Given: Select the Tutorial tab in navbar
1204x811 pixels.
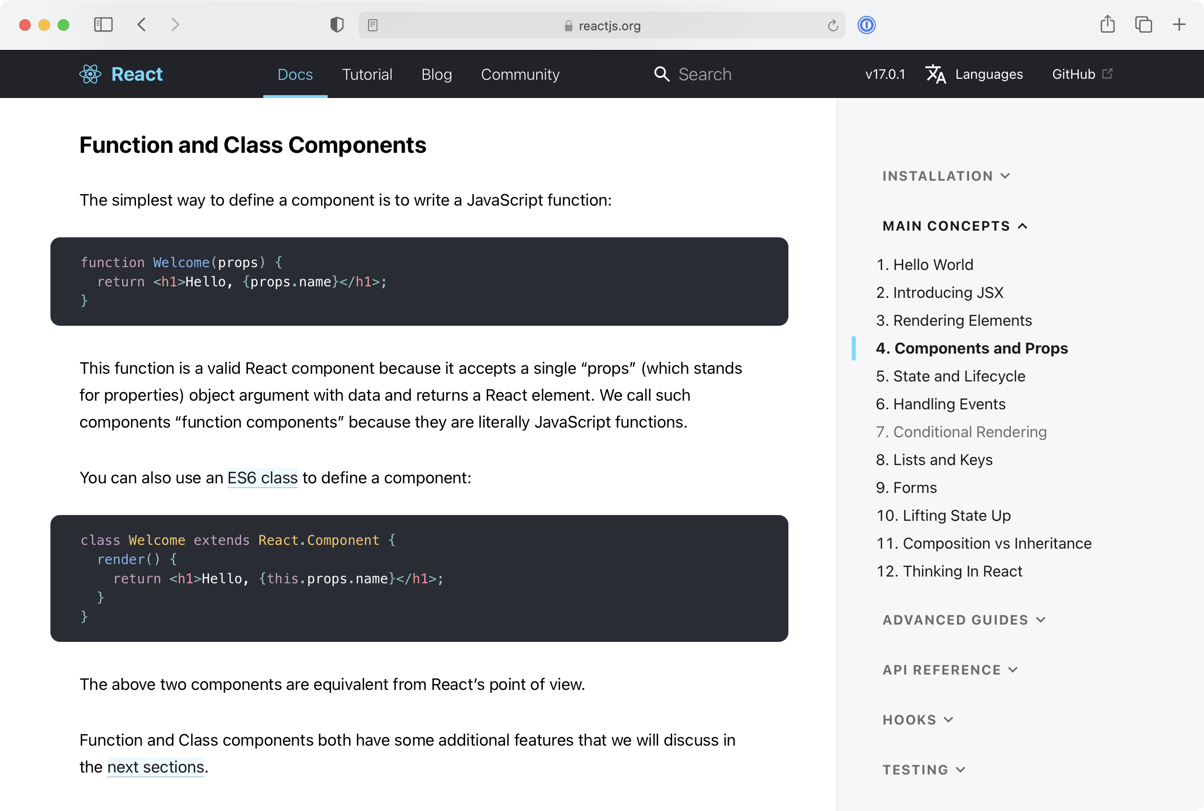Looking at the screenshot, I should click(x=367, y=74).
